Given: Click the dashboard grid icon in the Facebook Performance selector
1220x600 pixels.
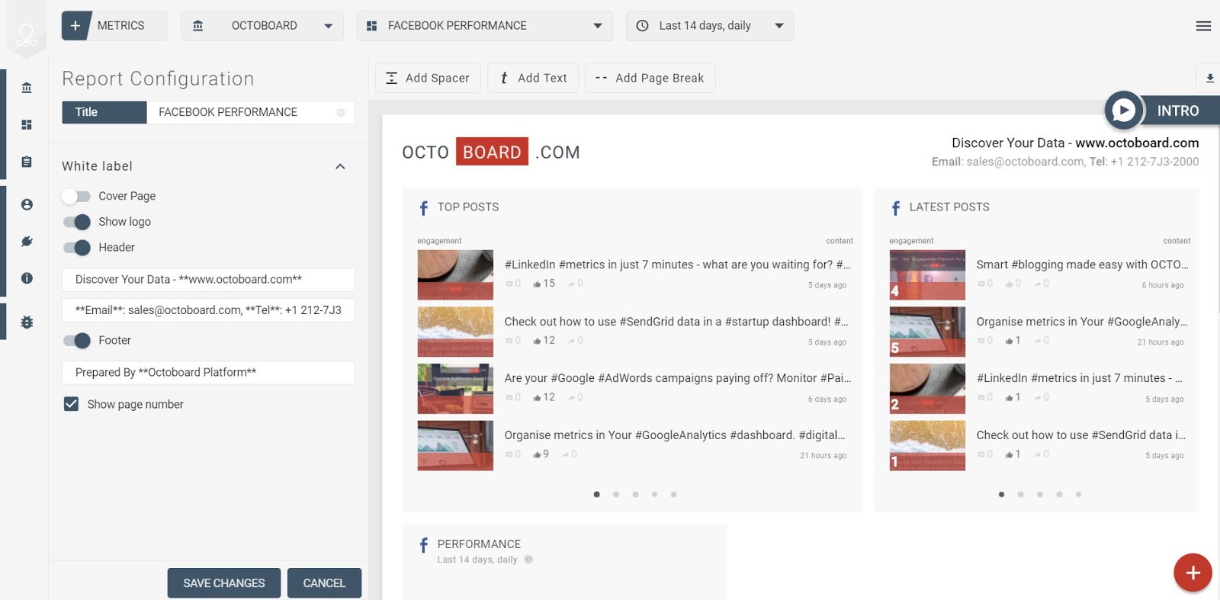Looking at the screenshot, I should pos(372,26).
